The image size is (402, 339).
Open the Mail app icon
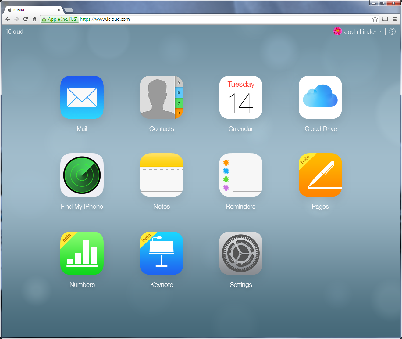tap(82, 97)
